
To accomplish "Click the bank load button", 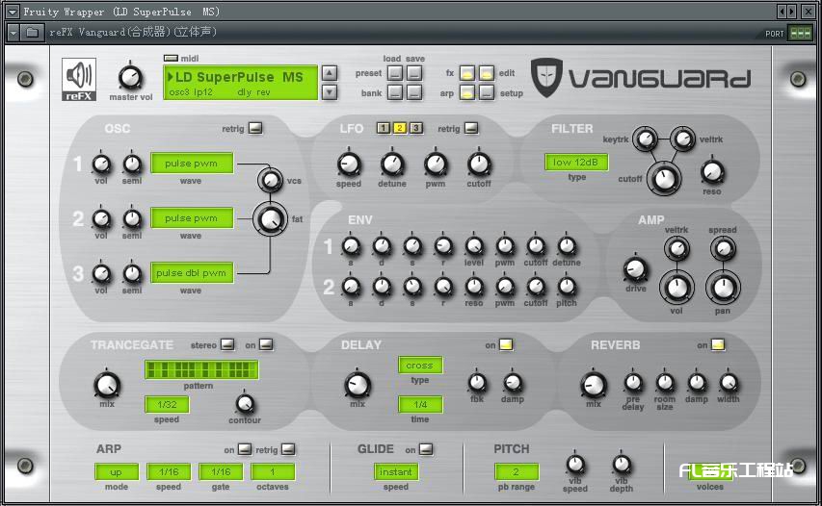I will point(395,92).
